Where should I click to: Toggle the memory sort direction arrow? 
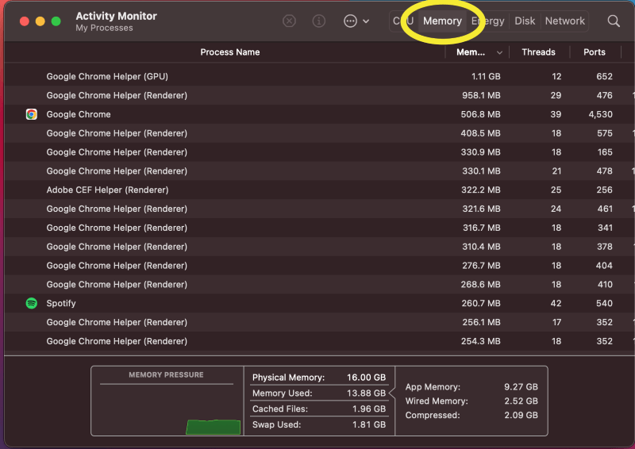click(x=499, y=52)
